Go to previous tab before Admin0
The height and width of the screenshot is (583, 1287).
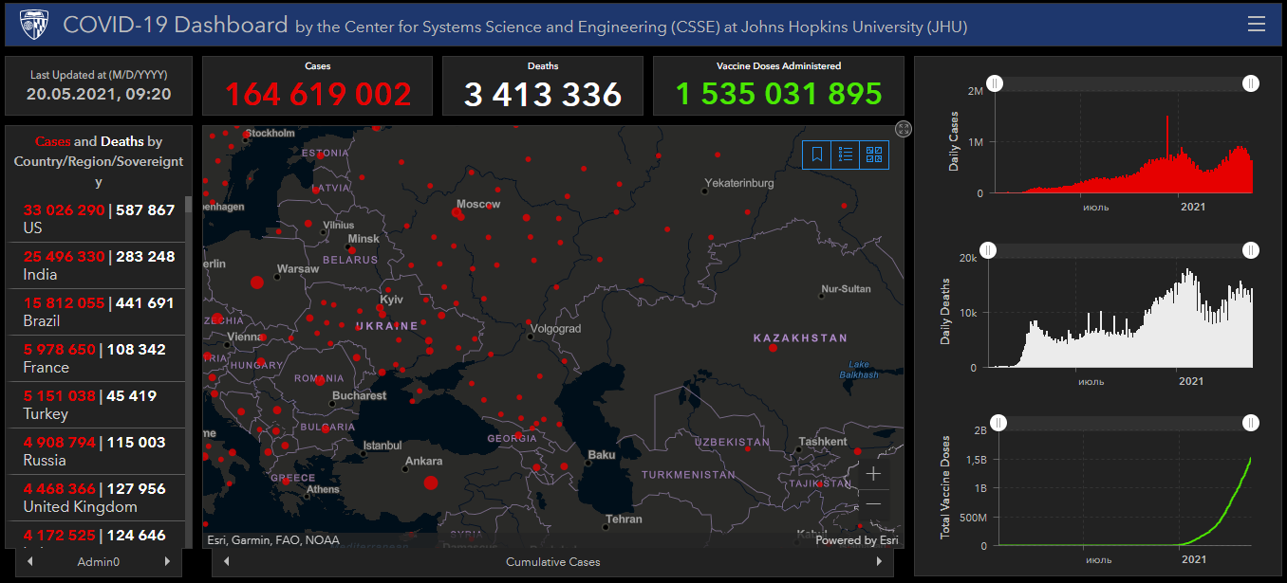pyautogui.click(x=29, y=562)
